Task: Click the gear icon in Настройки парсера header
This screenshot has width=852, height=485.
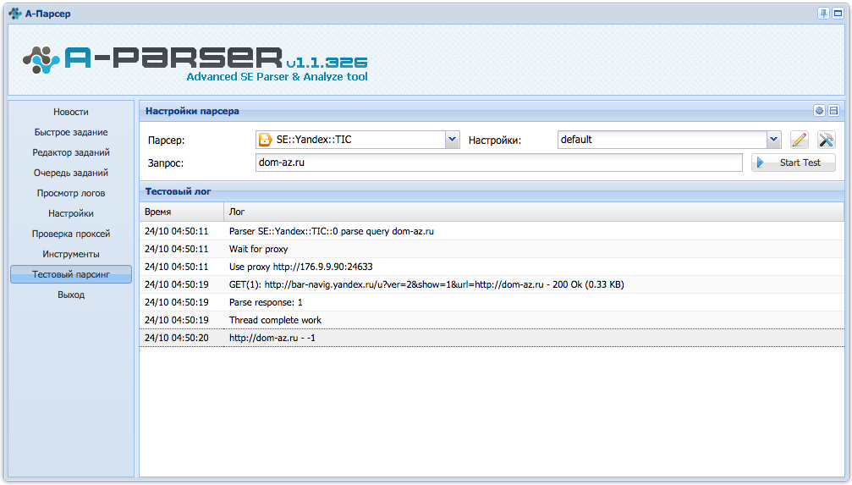Action: [819, 111]
